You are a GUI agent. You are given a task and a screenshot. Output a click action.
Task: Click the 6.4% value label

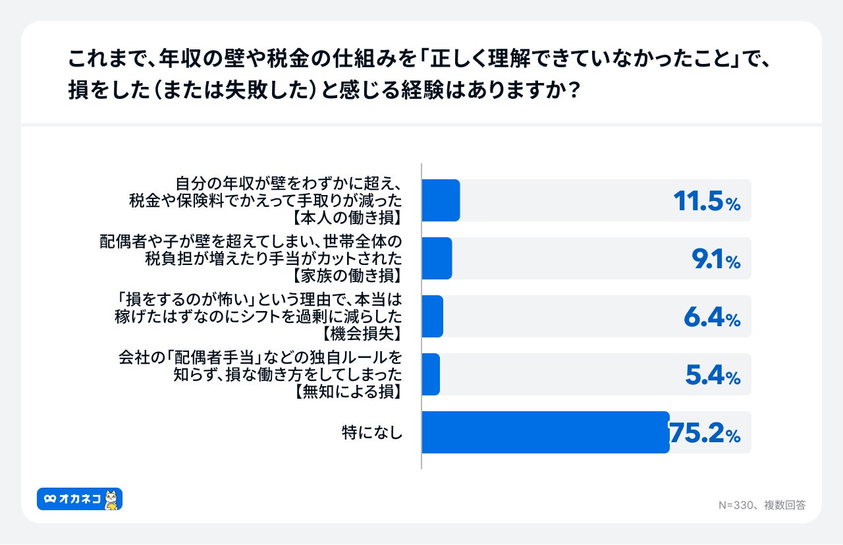(x=712, y=318)
